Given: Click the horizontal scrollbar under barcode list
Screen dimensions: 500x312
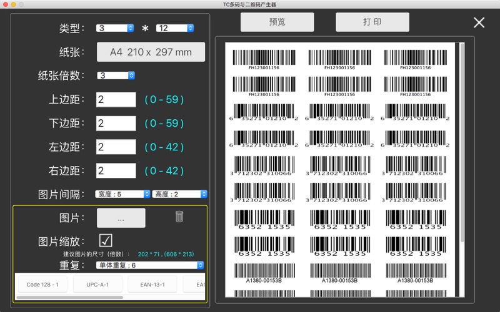Looking at the screenshot, I should coord(69,298).
